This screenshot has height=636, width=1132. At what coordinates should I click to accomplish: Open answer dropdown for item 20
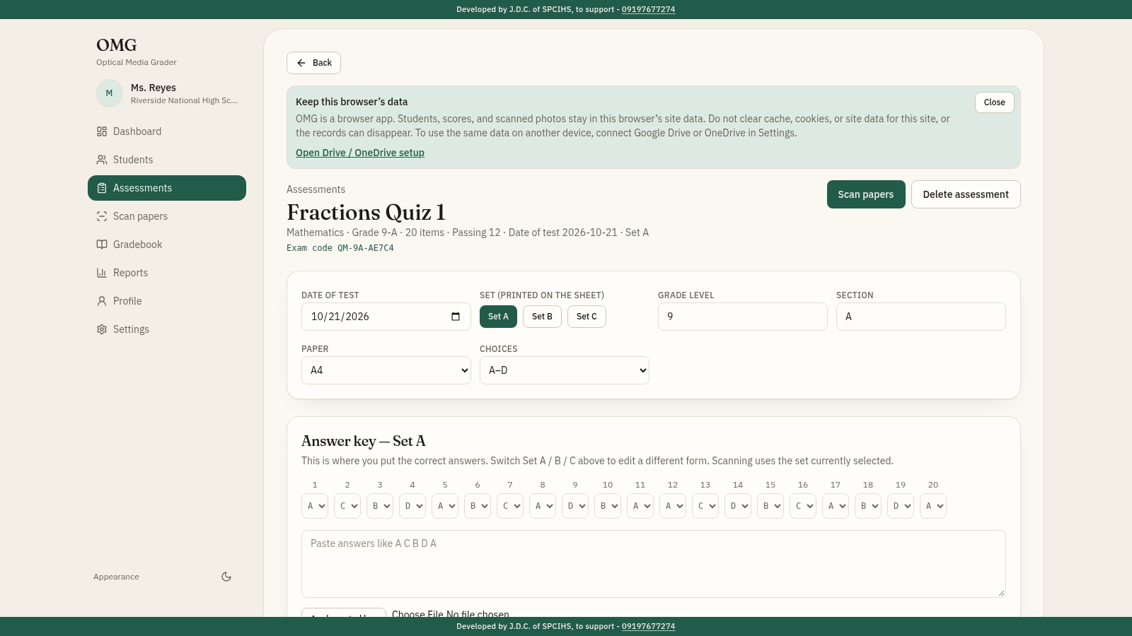tap(933, 506)
